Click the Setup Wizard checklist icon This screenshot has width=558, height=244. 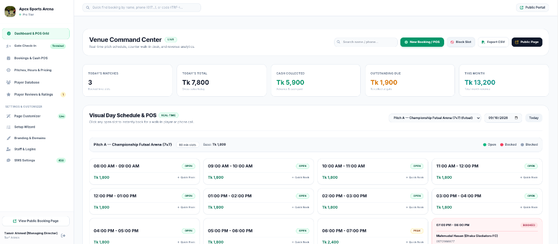click(x=9, y=127)
